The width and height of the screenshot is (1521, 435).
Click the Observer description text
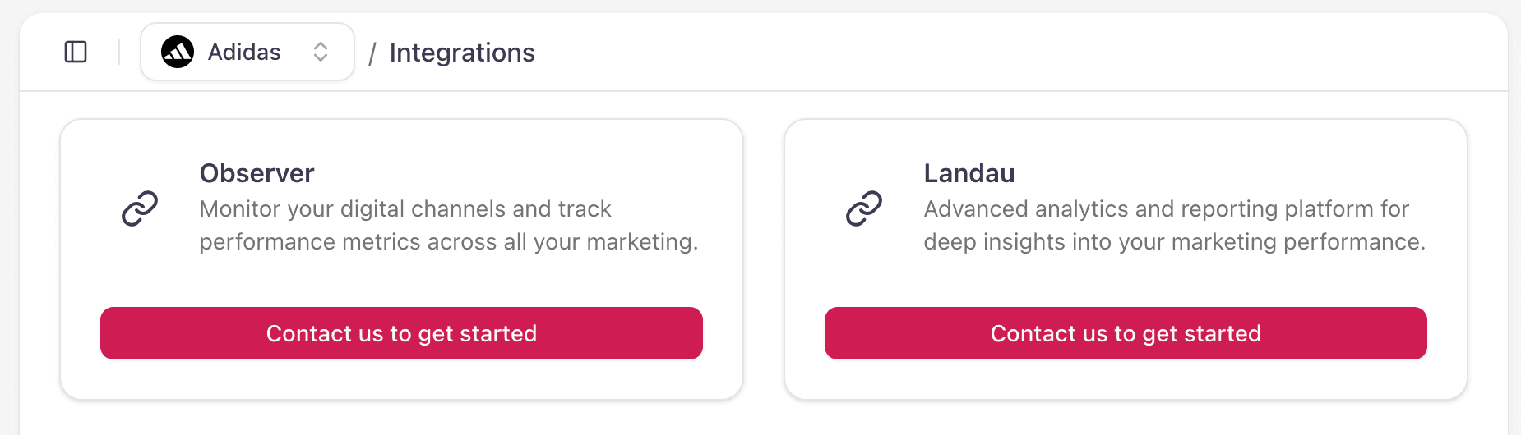click(x=448, y=225)
